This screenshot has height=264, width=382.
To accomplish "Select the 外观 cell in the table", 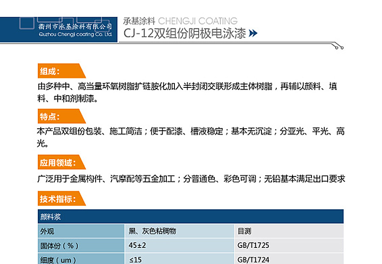I will tap(81, 231).
